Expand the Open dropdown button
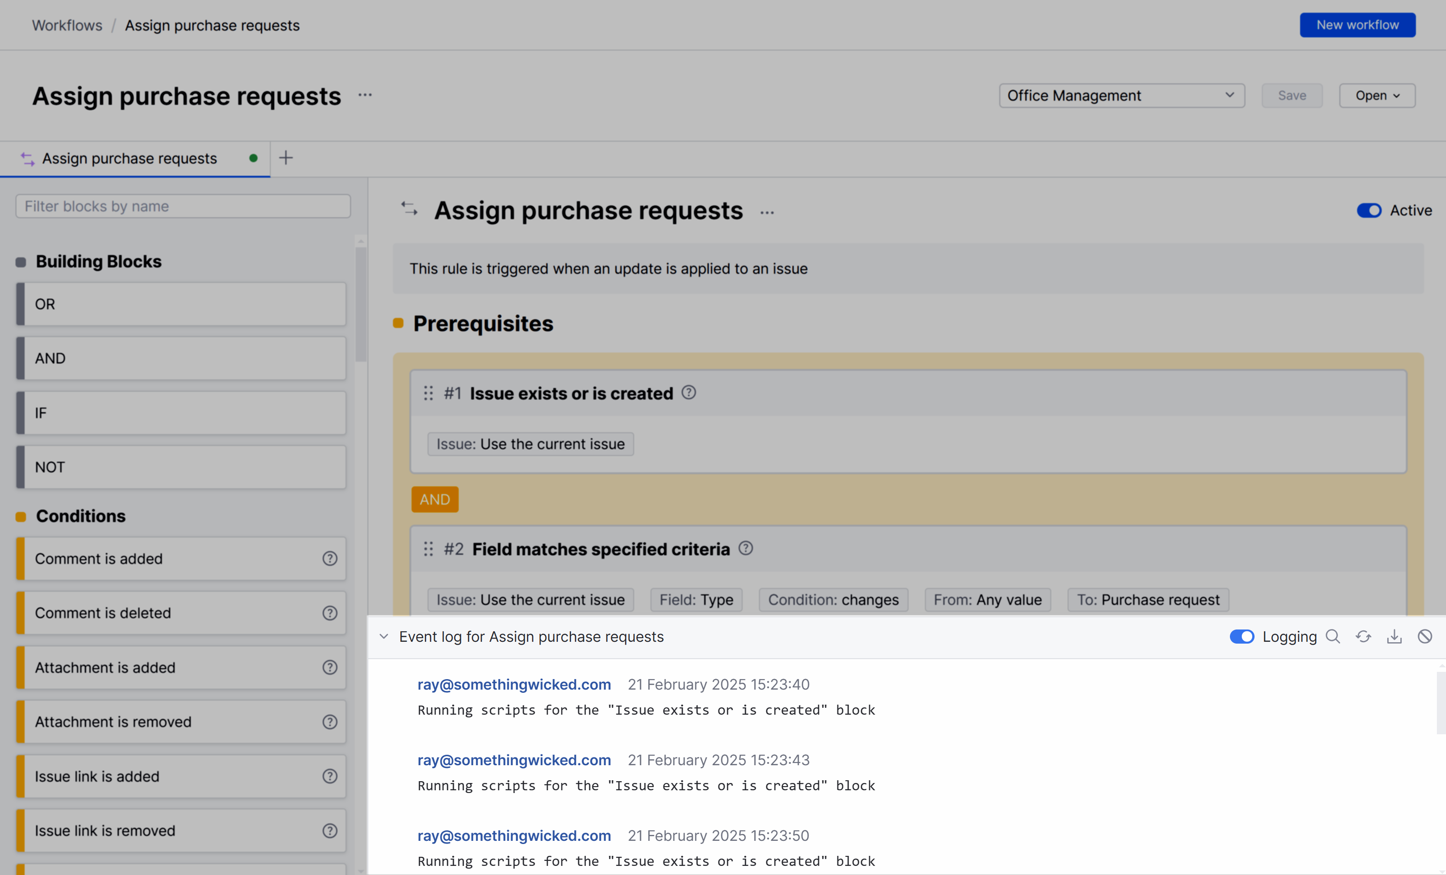Screen dimensions: 1446x875 [x=1377, y=96]
